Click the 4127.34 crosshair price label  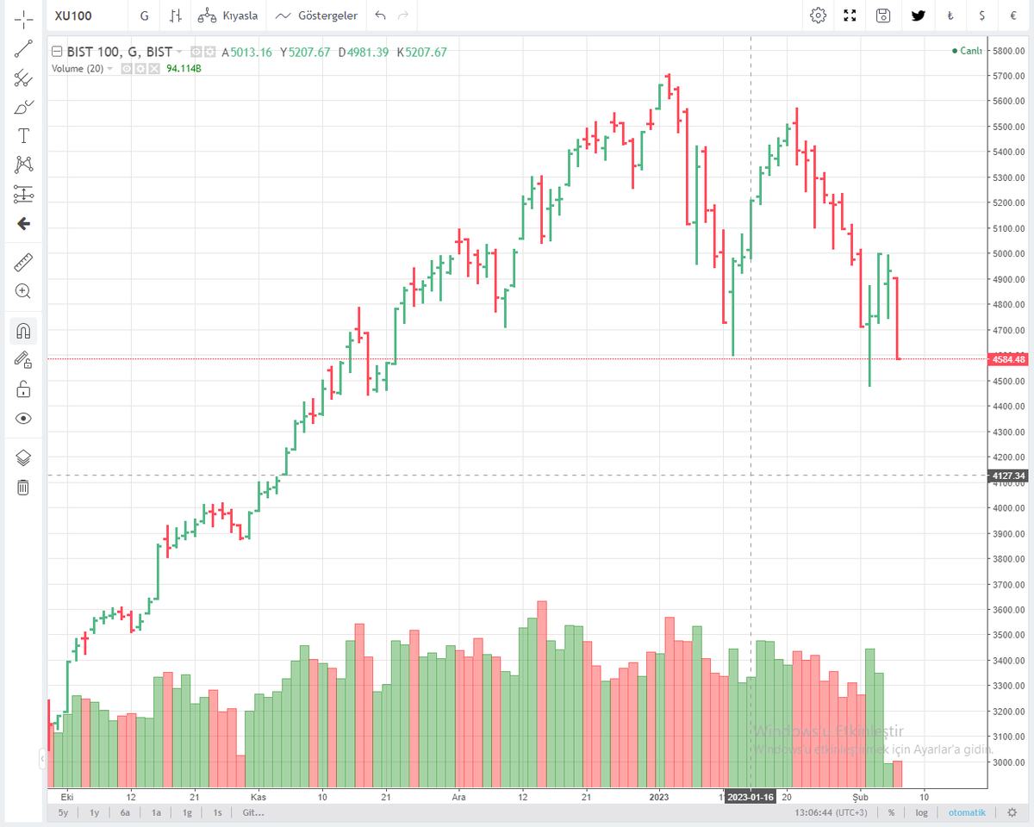pyautogui.click(x=1009, y=476)
